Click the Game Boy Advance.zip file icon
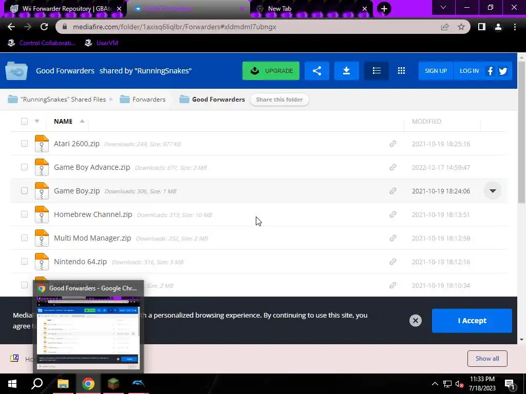This screenshot has height=394, width=526. point(42,167)
